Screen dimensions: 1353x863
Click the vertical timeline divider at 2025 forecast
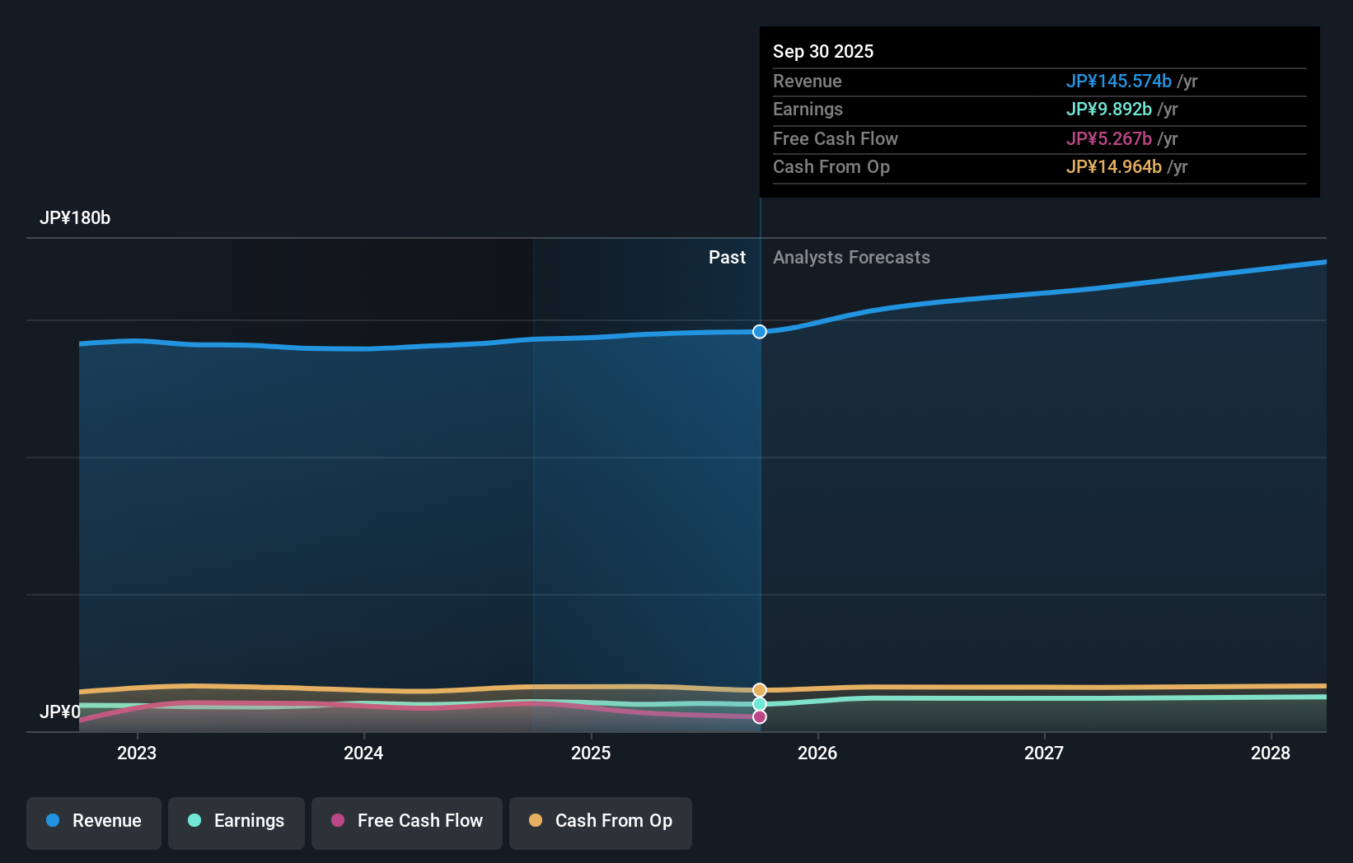pyautogui.click(x=759, y=494)
